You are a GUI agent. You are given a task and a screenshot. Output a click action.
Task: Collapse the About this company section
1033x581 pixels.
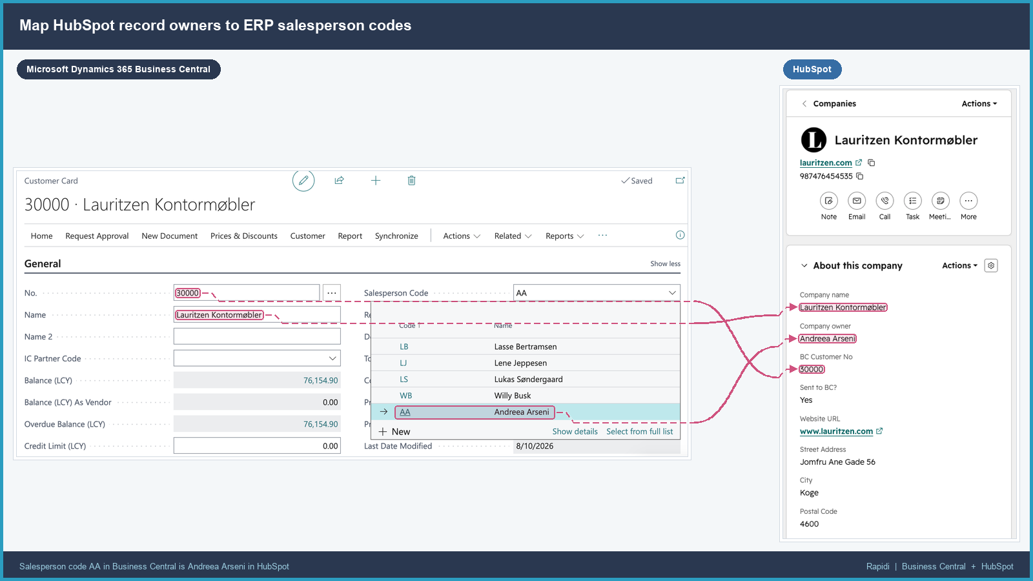click(804, 265)
